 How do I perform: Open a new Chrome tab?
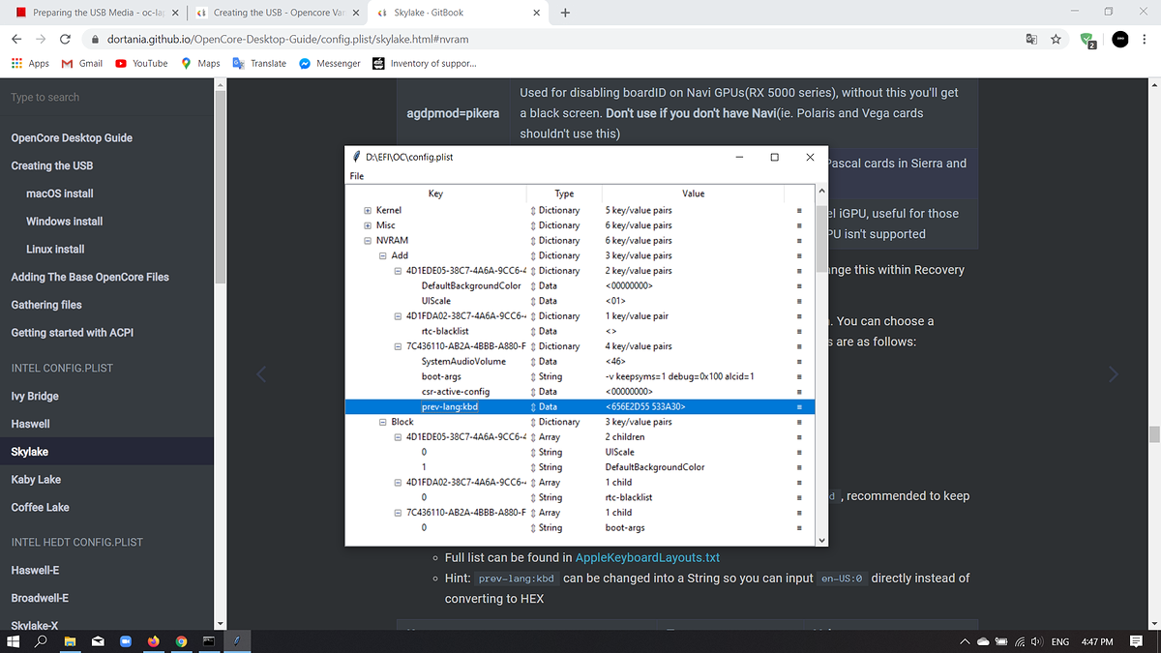pyautogui.click(x=565, y=13)
